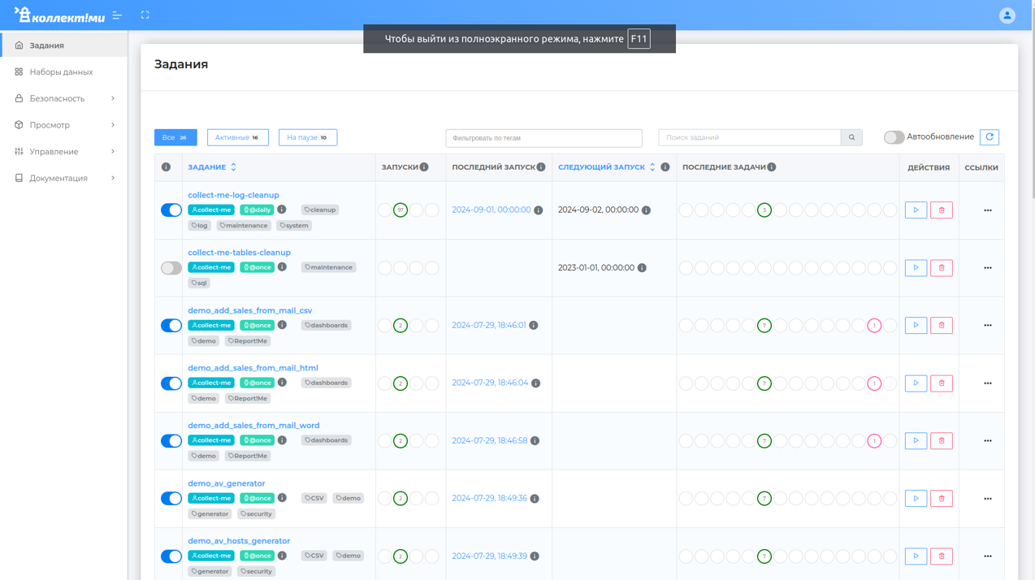Image resolution: width=1035 pixels, height=580 pixels.
Task: Run collect-me-tables-cleanup job
Action: (x=916, y=268)
